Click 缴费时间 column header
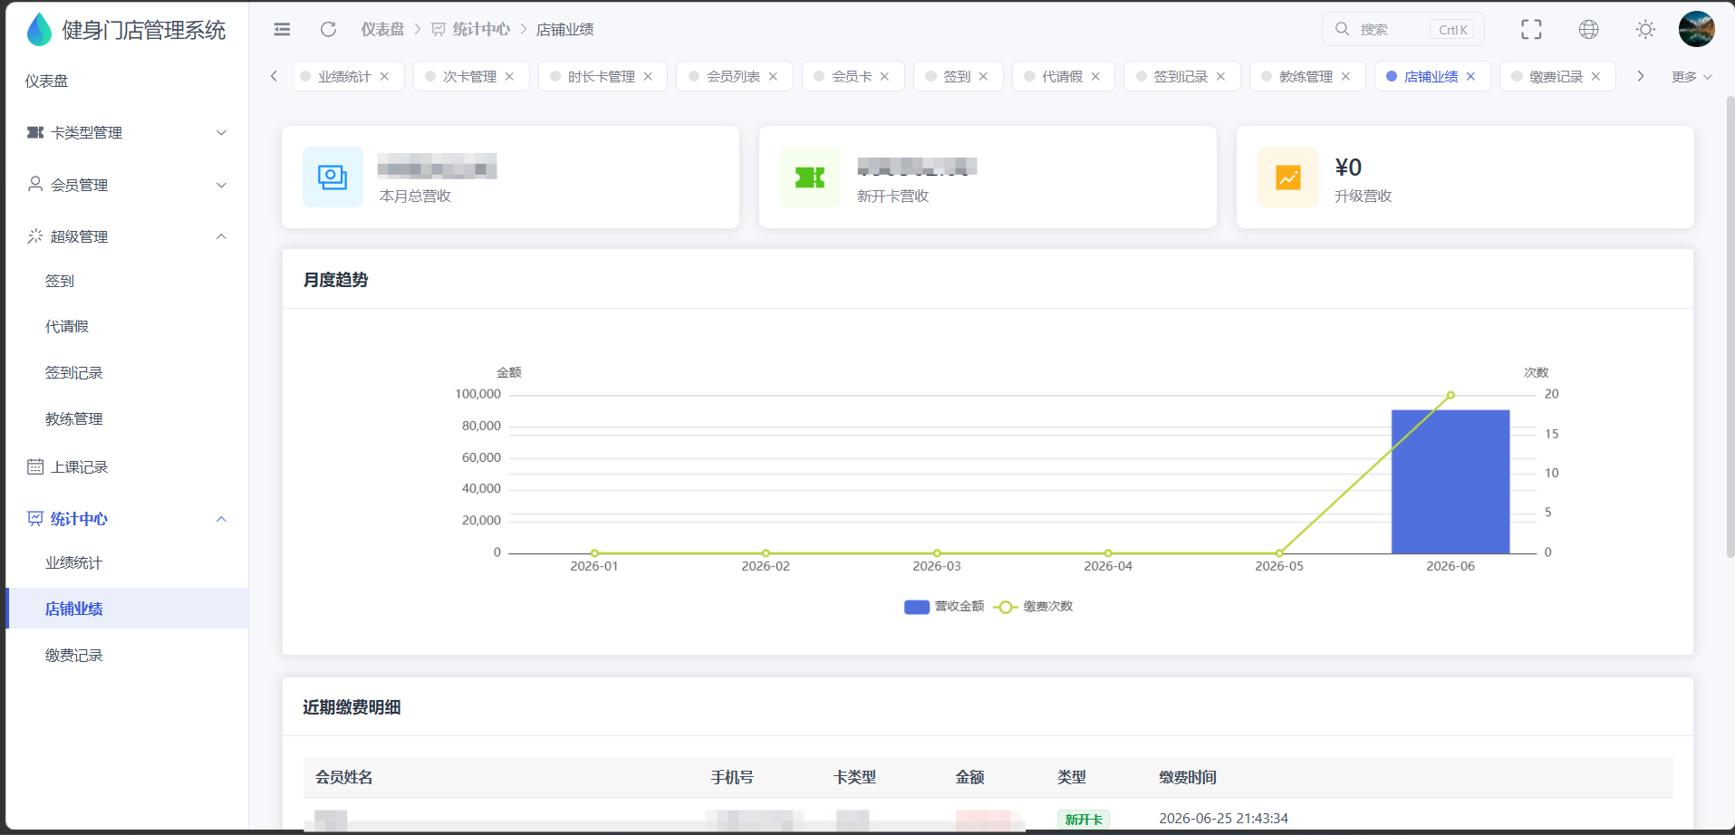 pos(1188,777)
